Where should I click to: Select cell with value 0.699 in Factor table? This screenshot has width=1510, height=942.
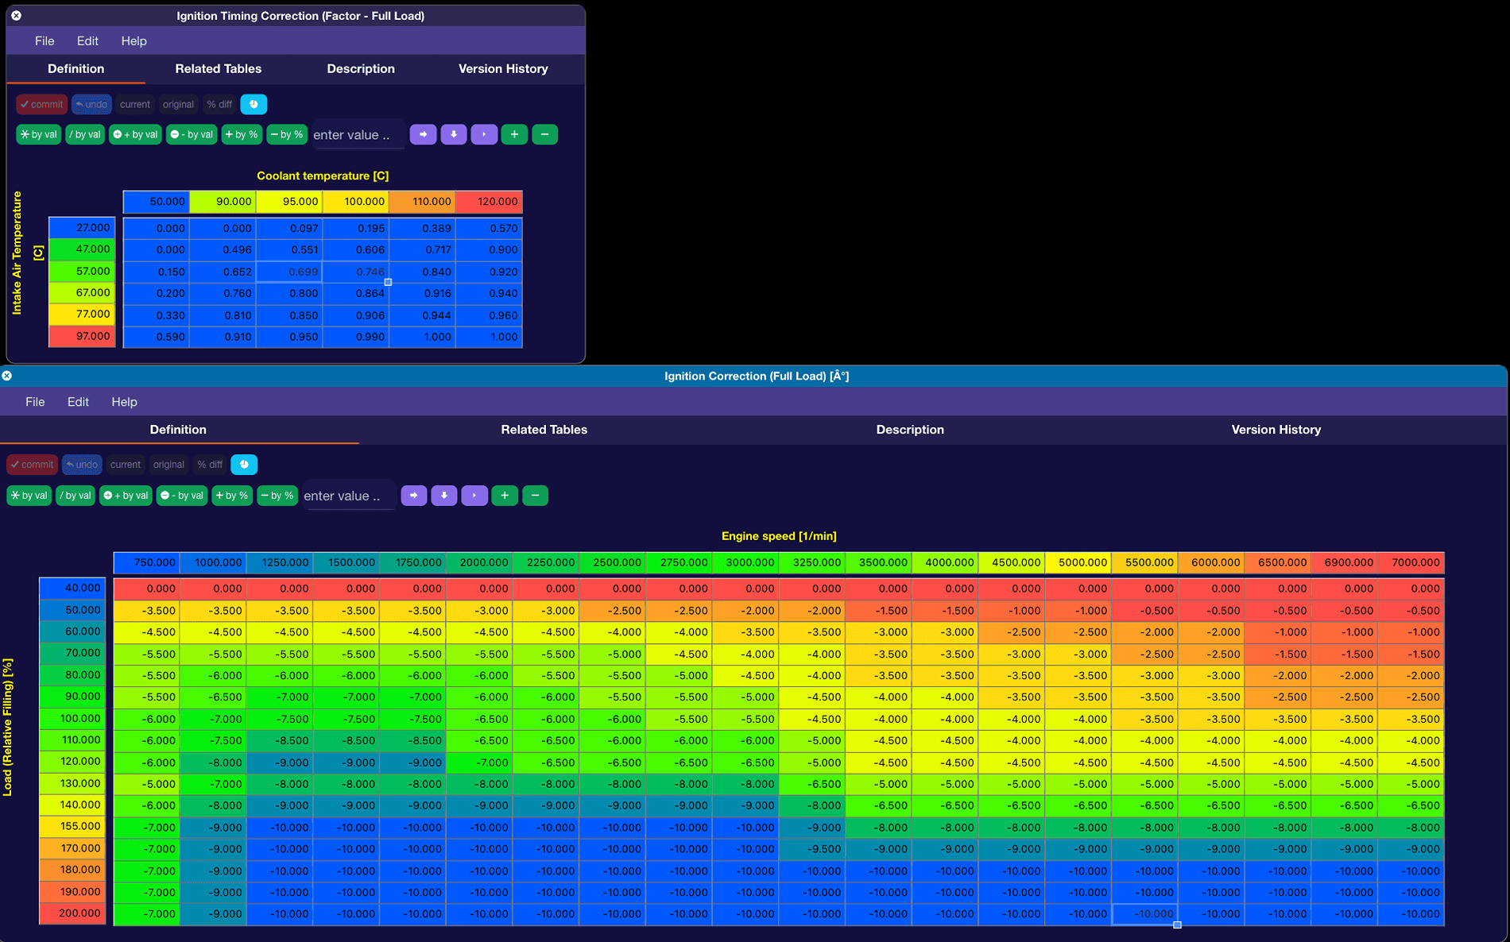(x=289, y=272)
